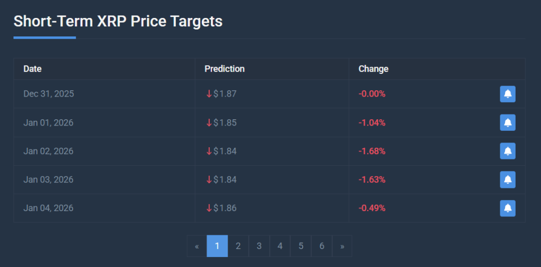This screenshot has height=267, width=541.
Task: Click the Short-Term XRP Price Targets heading
Action: point(118,21)
